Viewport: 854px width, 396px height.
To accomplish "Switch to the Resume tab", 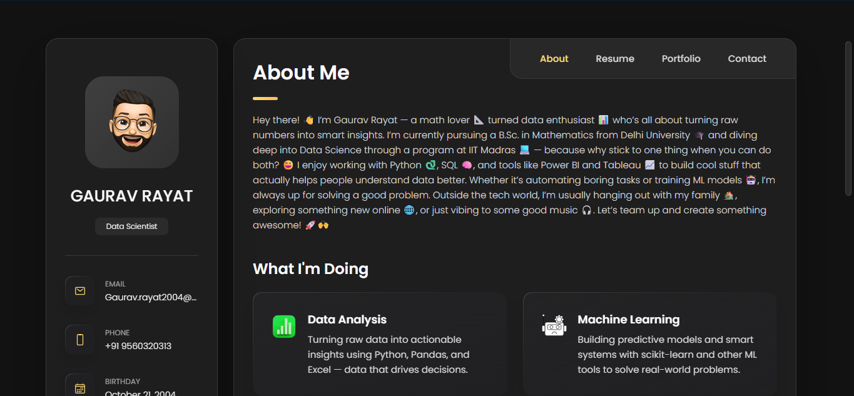I will 615,59.
